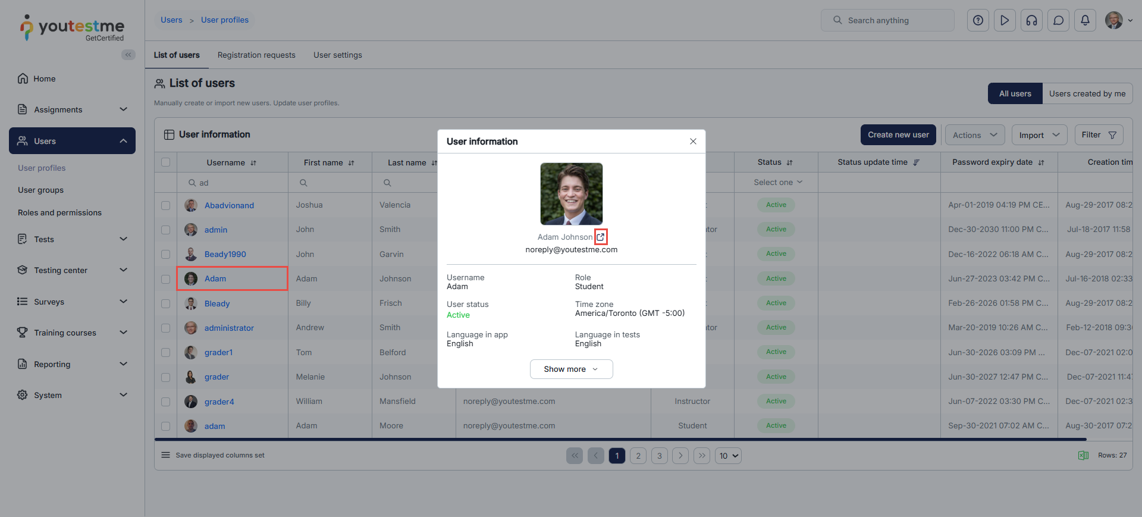Open rows-per-page selector showing 10
This screenshot has width=1142, height=517.
[728, 456]
